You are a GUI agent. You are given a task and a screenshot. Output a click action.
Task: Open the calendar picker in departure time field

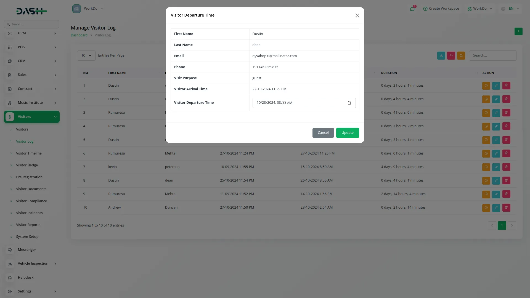pyautogui.click(x=349, y=103)
